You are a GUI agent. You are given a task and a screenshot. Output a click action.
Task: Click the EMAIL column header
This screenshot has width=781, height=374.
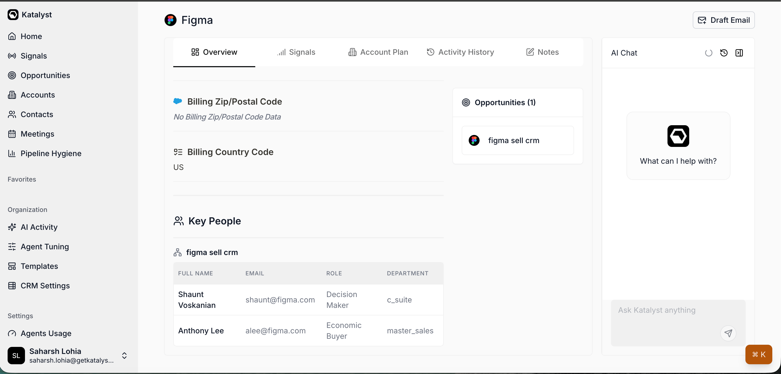pyautogui.click(x=255, y=273)
